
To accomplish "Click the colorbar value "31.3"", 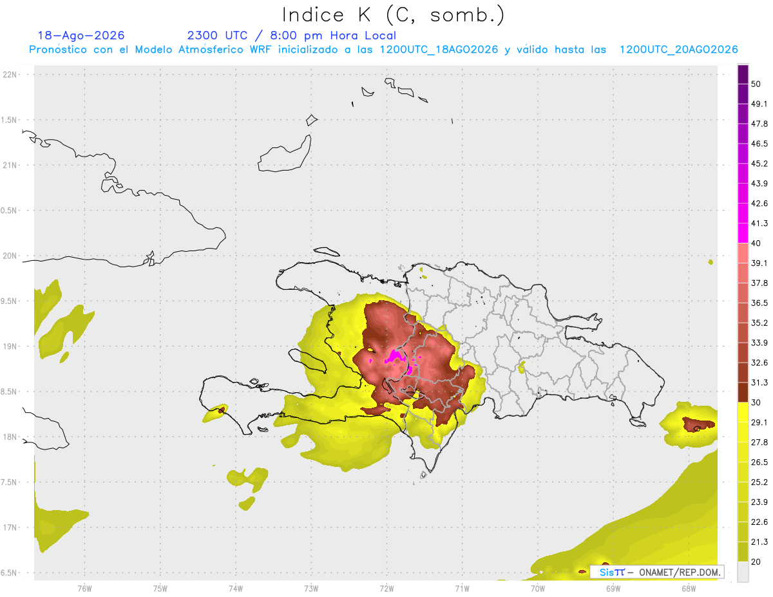I will click(x=759, y=383).
